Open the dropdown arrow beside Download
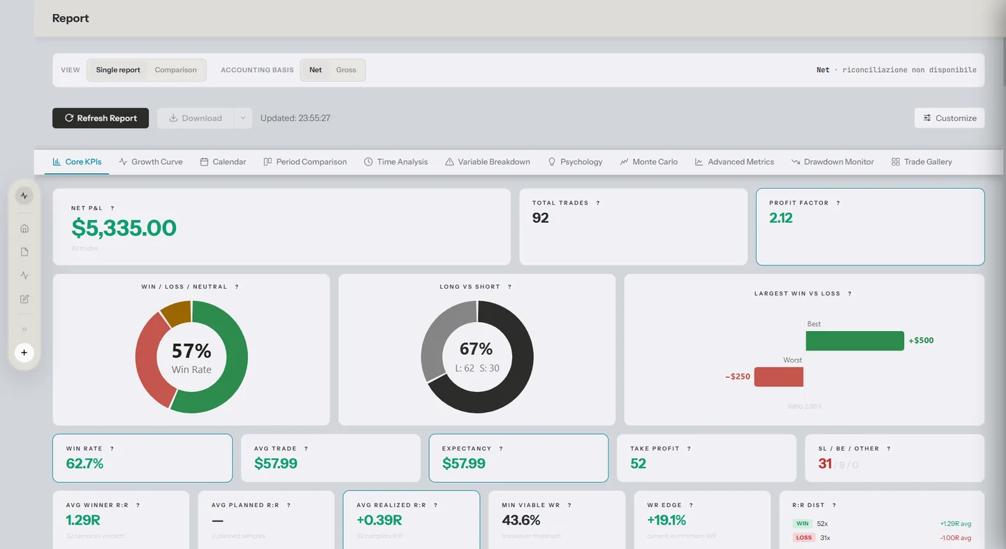 242,118
